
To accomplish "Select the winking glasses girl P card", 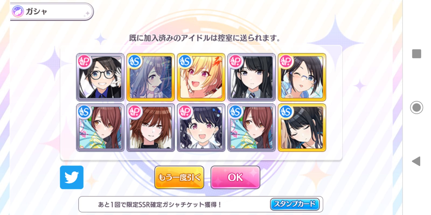I will tap(302, 77).
